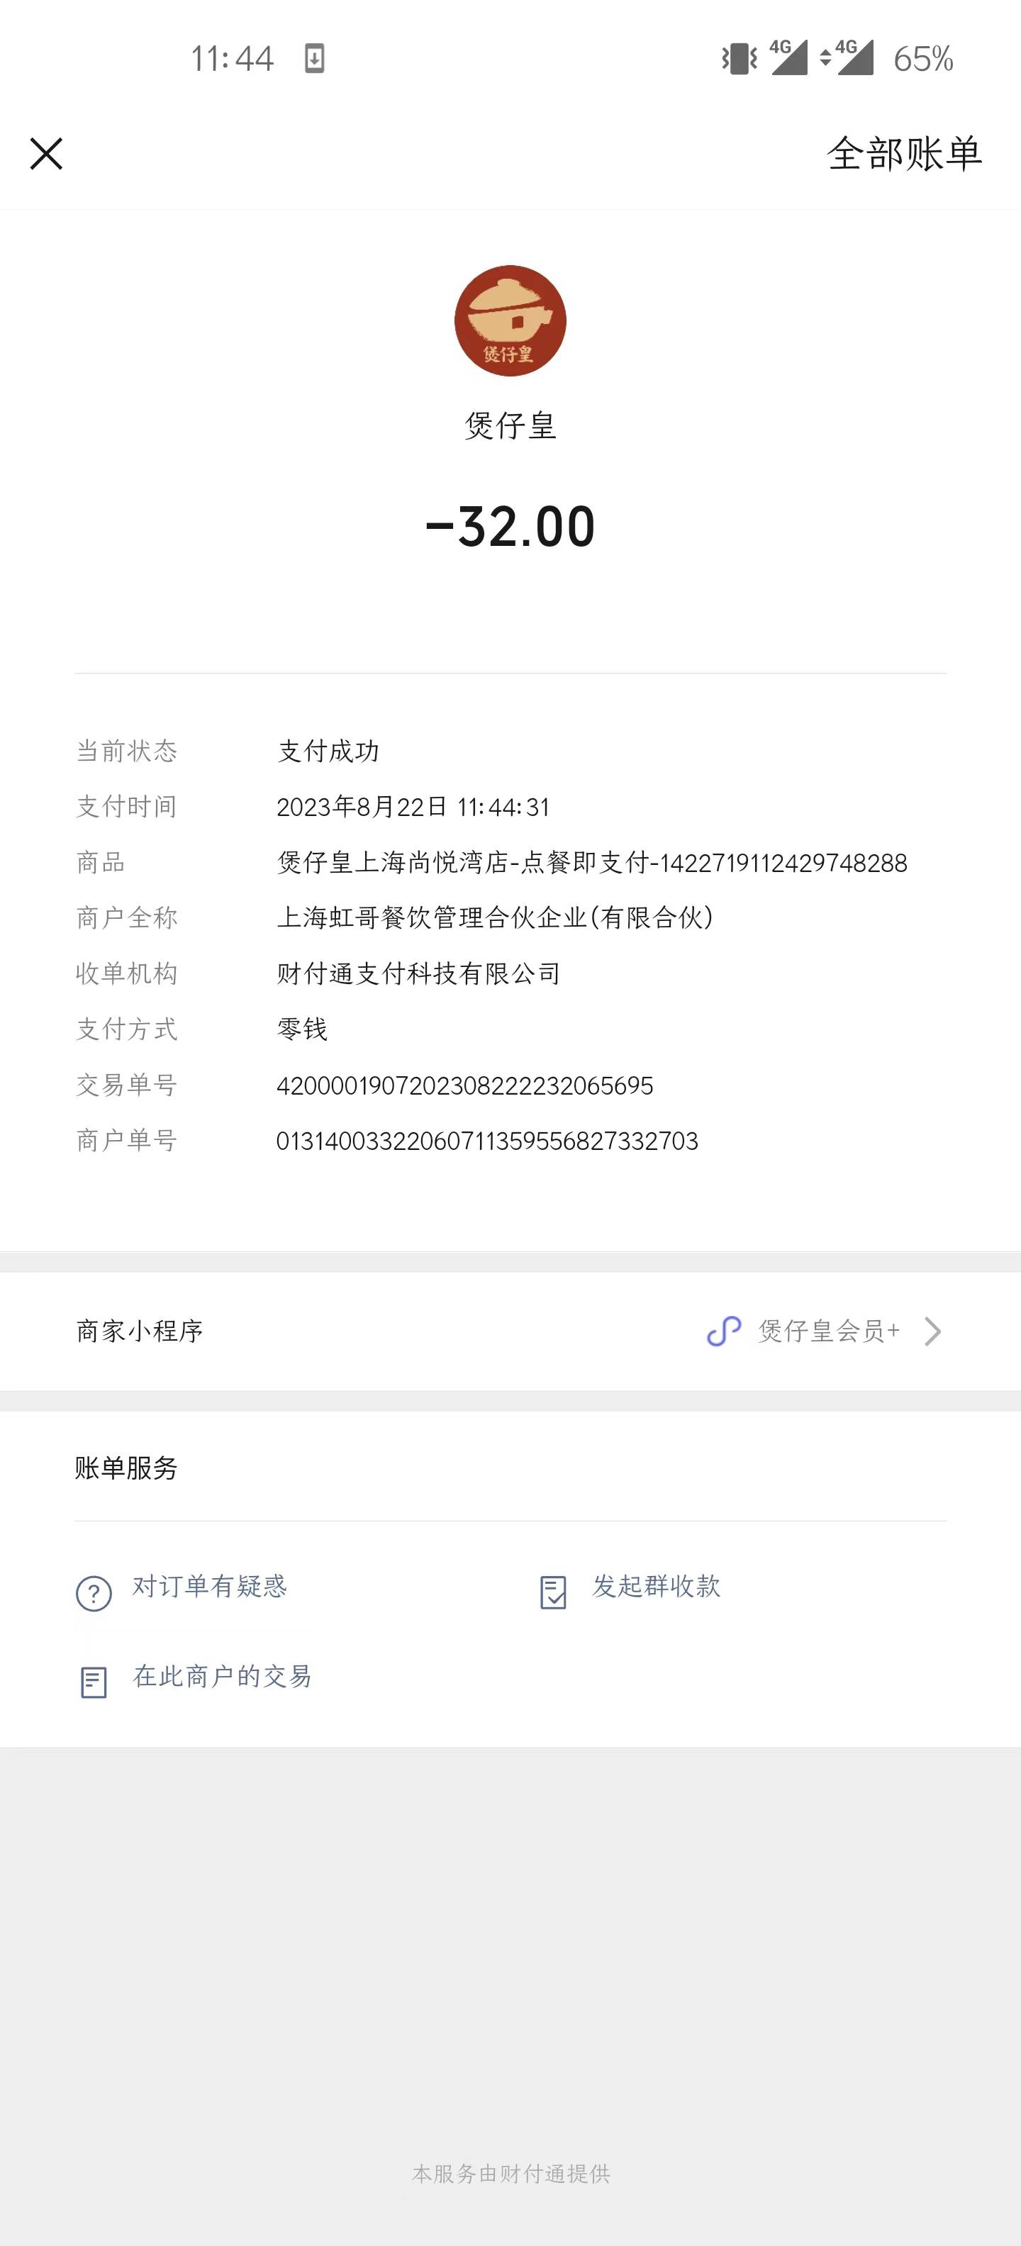Open the 商家小程序 row
The height and width of the screenshot is (2246, 1021).
coord(510,1331)
